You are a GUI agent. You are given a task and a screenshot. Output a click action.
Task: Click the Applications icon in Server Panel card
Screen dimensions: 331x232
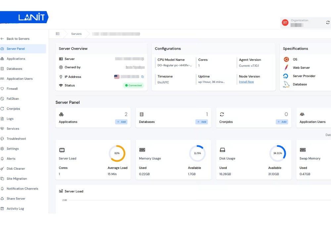click(x=61, y=114)
